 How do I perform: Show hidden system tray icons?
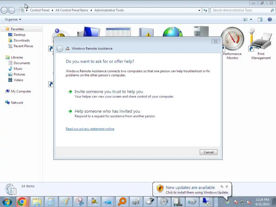pyautogui.click(x=221, y=202)
